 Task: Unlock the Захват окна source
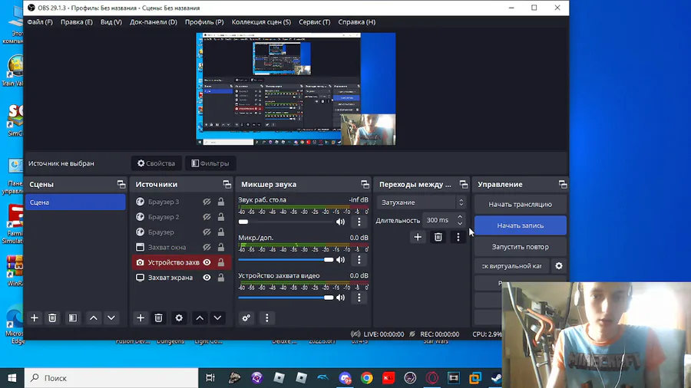[x=221, y=247]
